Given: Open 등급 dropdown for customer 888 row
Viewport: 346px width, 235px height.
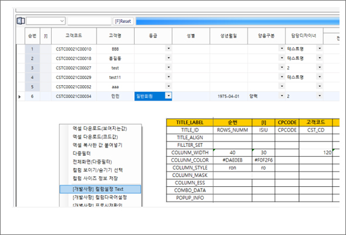Looking at the screenshot, I should (x=168, y=48).
